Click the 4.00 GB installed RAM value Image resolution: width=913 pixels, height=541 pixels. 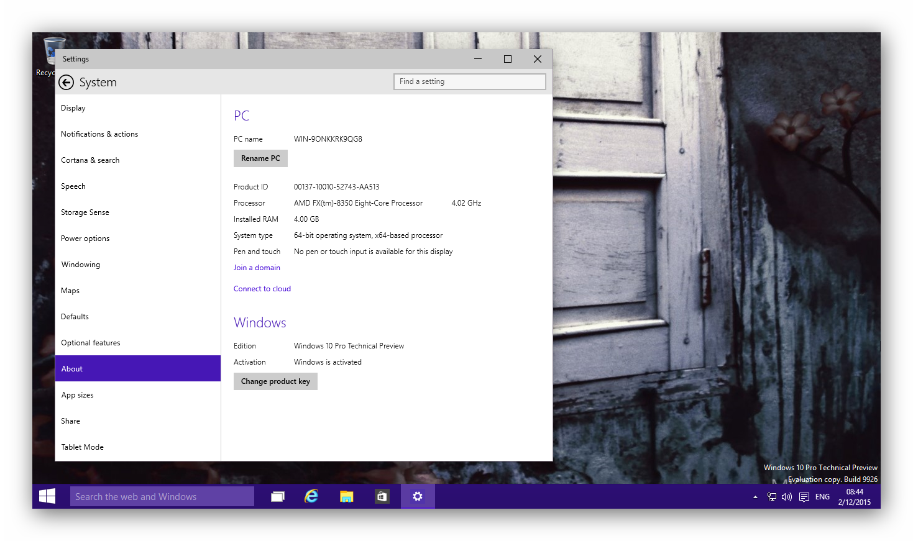click(x=306, y=219)
